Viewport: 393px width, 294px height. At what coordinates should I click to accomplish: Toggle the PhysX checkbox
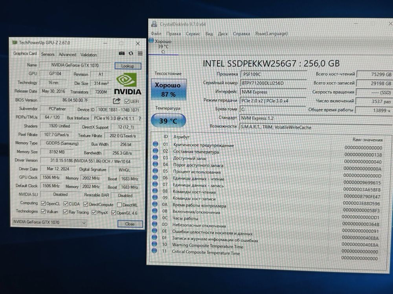pyautogui.click(x=94, y=212)
